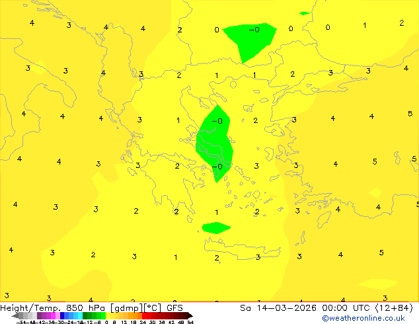Click the dark arrow tip ending the legend

tap(190, 315)
